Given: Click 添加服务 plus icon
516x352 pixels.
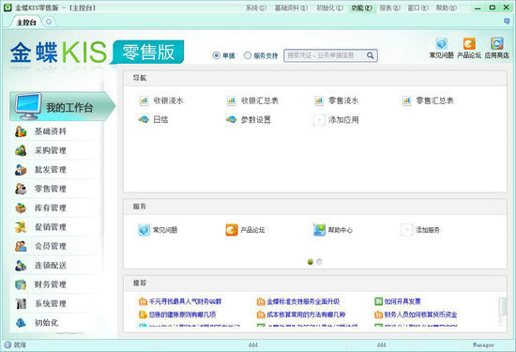Looking at the screenshot, I should click(407, 230).
